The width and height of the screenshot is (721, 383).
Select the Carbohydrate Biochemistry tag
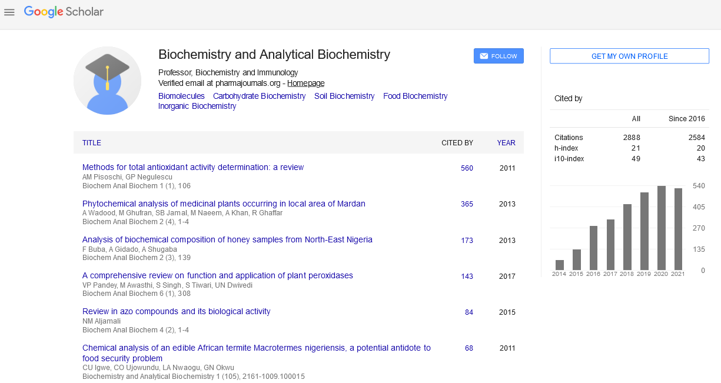pyautogui.click(x=260, y=96)
